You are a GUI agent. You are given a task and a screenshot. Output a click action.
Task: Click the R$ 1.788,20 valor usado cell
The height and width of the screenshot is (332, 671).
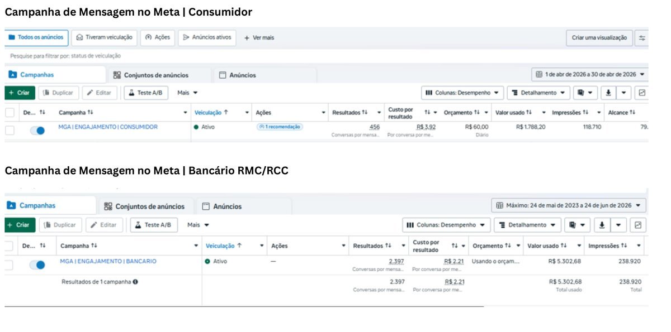tap(531, 127)
